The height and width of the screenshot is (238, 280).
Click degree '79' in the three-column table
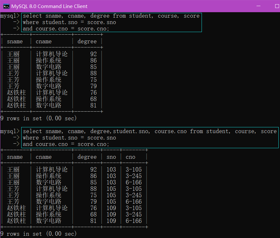94,86
